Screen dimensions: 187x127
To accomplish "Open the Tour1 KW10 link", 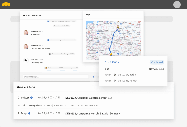I will coord(112,62).
